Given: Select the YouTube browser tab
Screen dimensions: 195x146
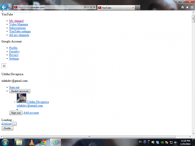Looking at the screenshot, I should click(116, 8).
